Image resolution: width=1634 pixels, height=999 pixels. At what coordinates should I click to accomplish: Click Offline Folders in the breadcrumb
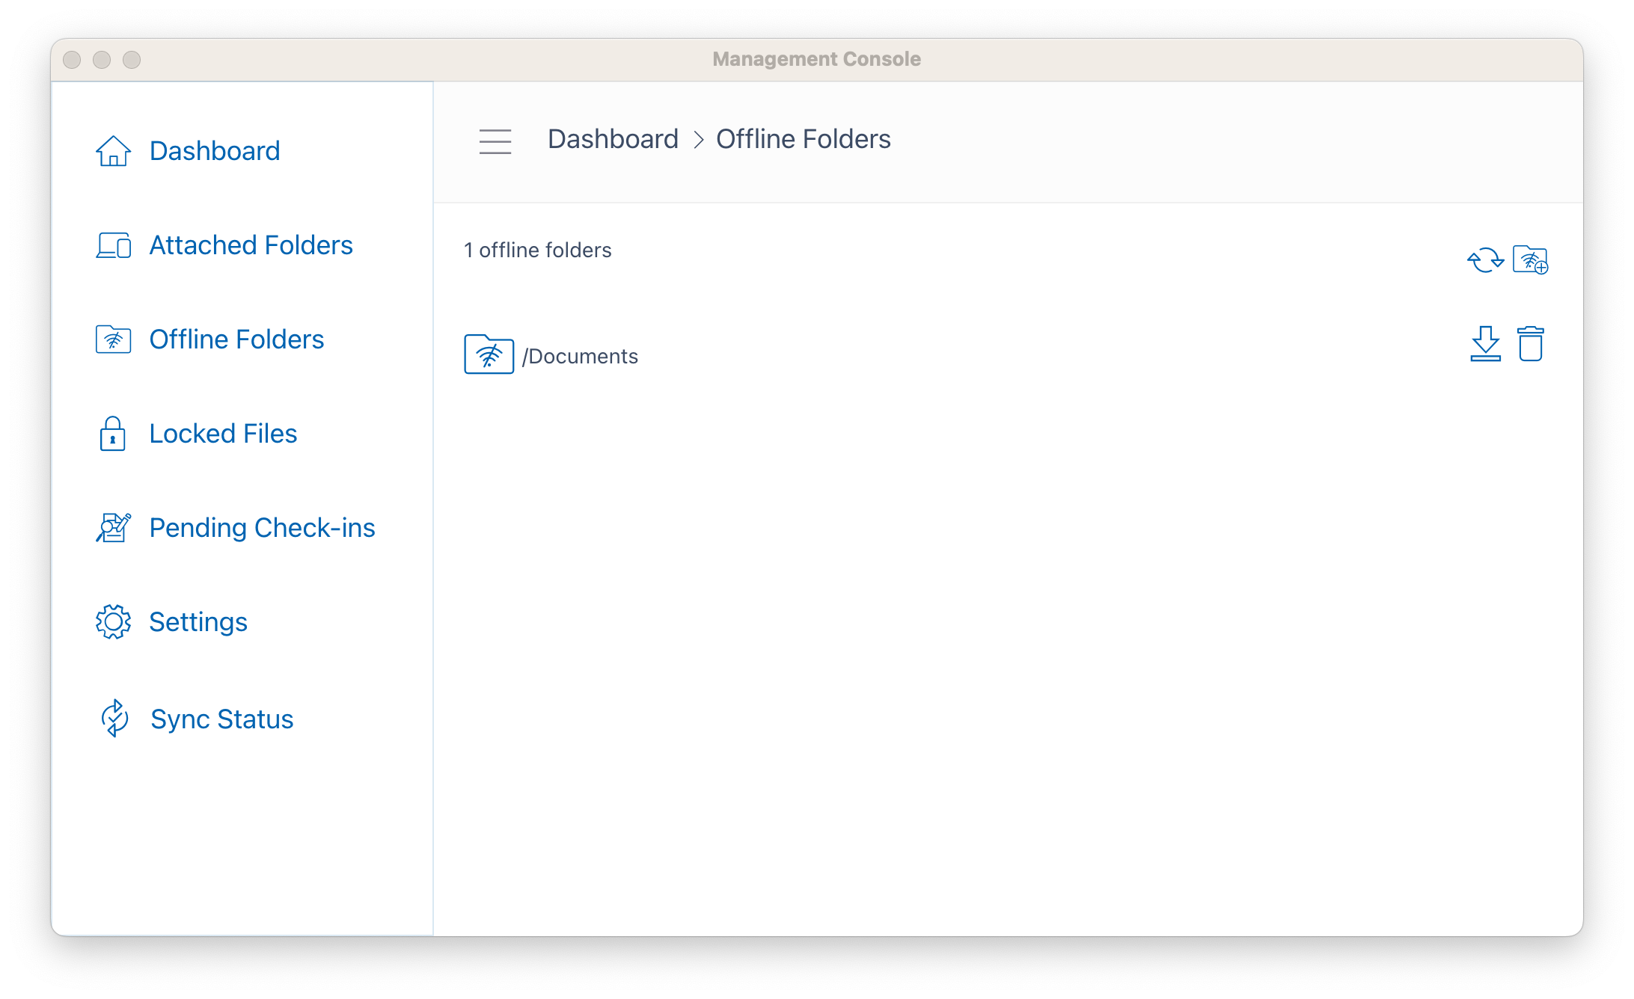pos(804,139)
